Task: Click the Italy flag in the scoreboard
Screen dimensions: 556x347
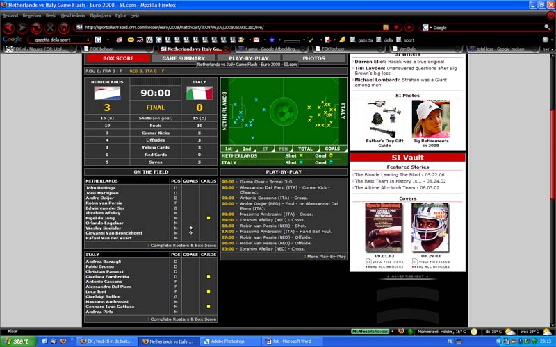Action: [199, 93]
